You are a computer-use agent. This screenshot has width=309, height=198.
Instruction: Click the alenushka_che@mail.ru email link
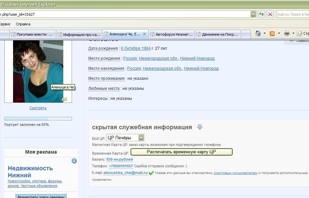point(126,173)
